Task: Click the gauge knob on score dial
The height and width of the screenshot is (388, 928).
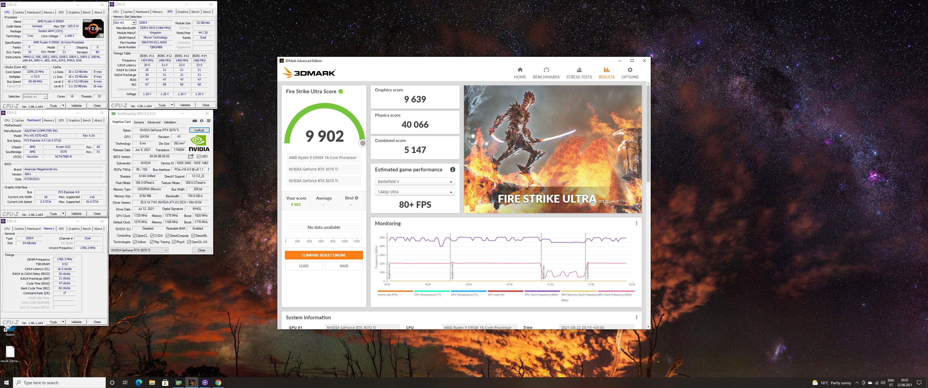Action: click(363, 143)
